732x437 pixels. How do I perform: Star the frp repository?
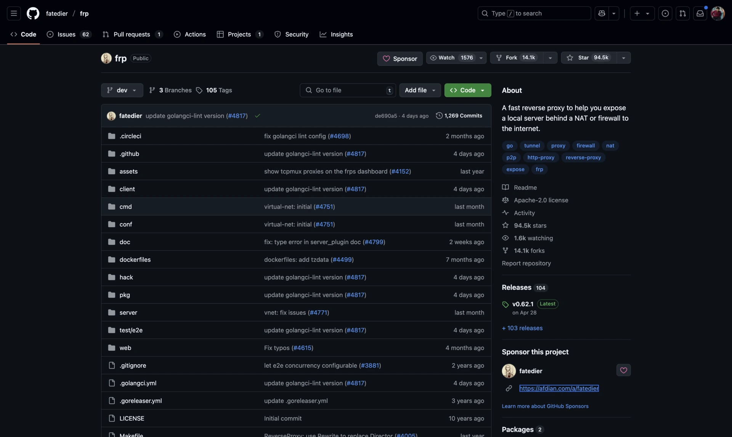click(589, 58)
